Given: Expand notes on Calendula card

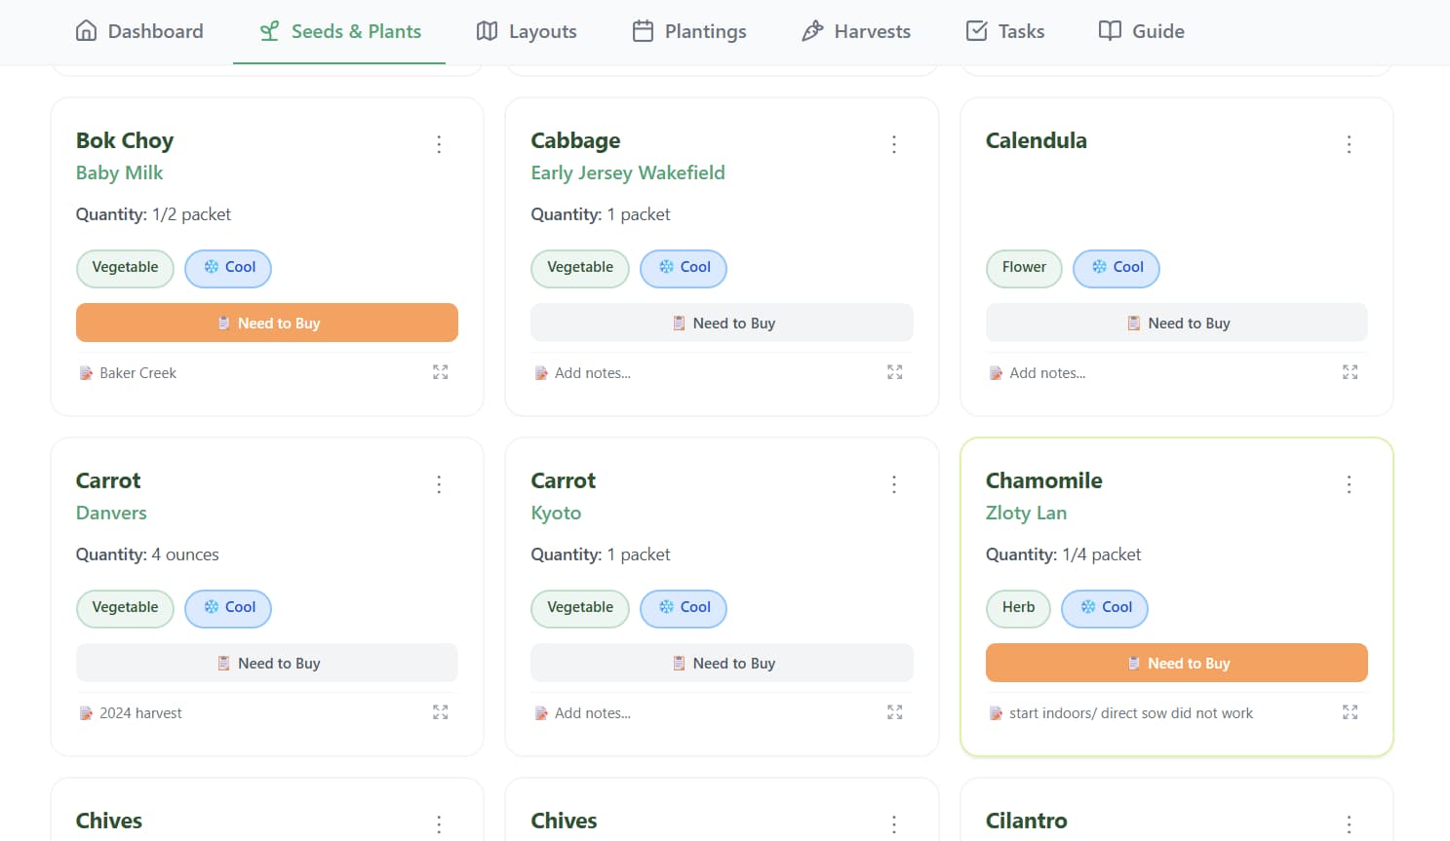Looking at the screenshot, I should click(x=1351, y=372).
